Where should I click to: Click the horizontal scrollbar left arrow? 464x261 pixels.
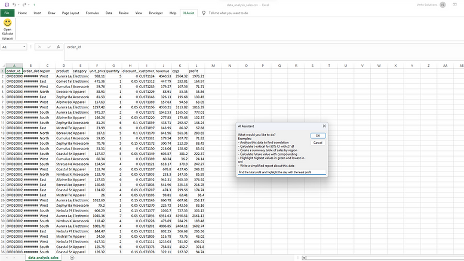(304, 258)
